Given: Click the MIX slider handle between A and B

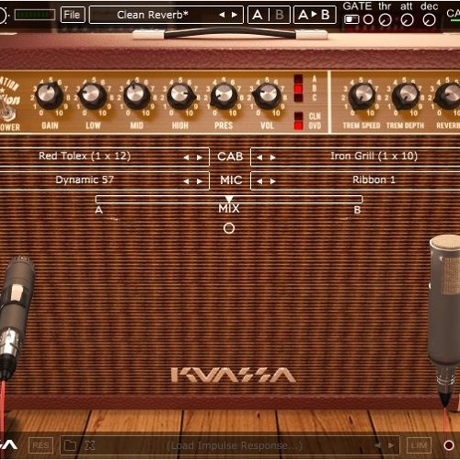Looking at the screenshot, I should (x=229, y=199).
